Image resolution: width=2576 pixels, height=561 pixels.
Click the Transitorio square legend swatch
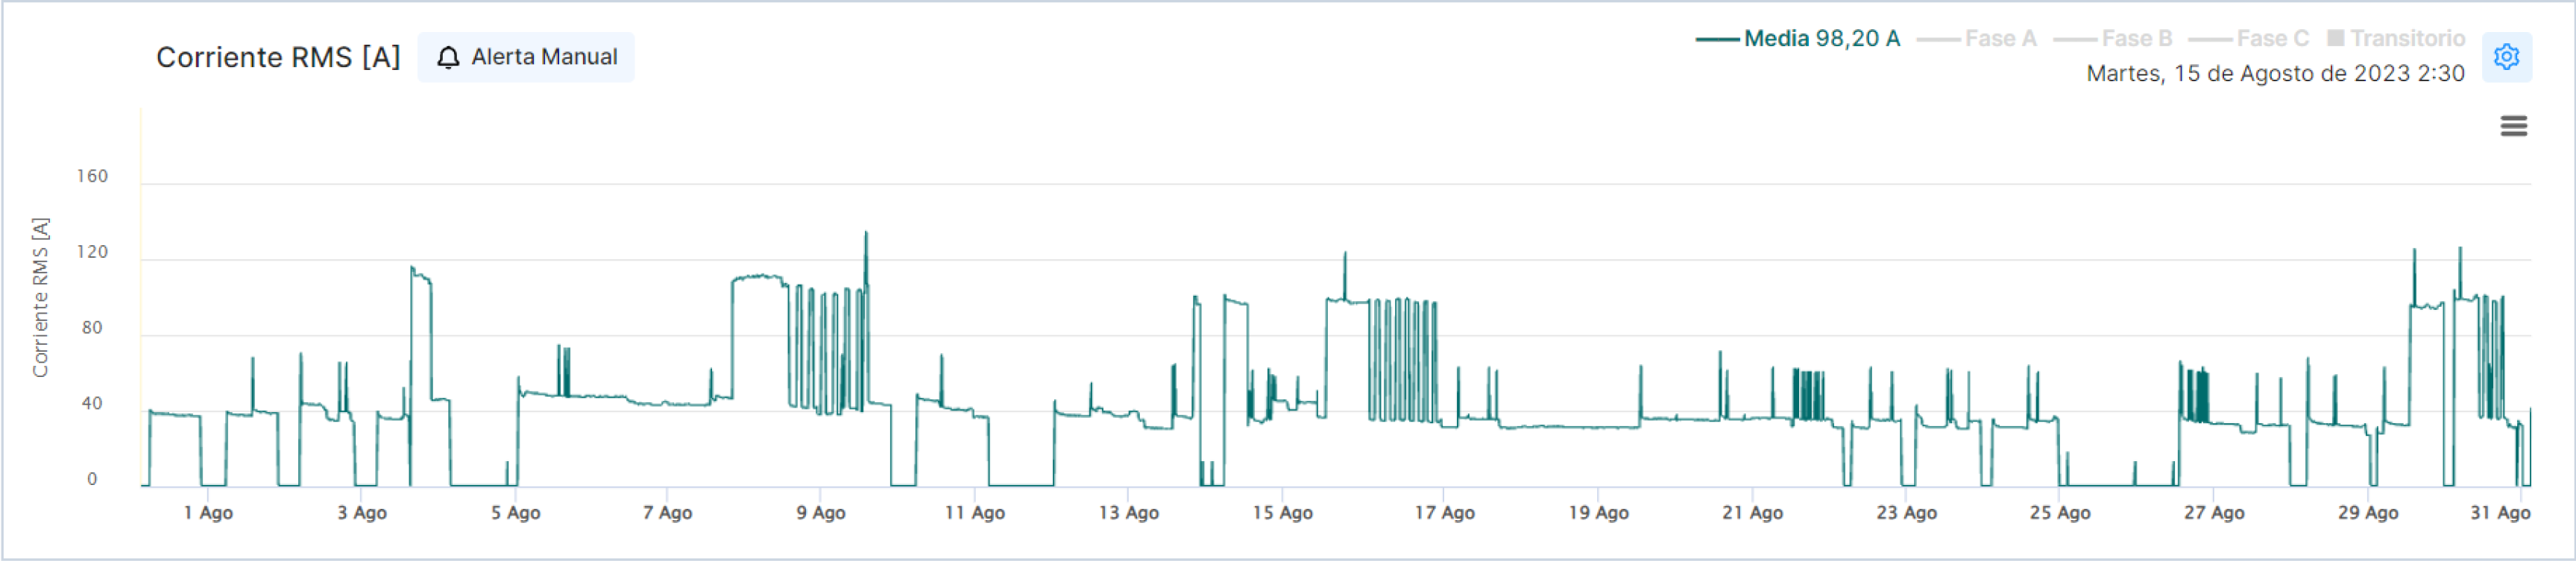coord(2335,38)
